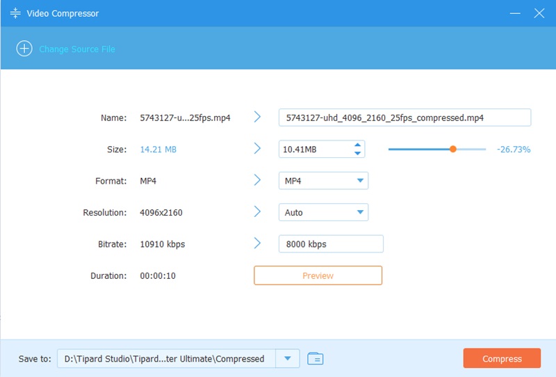
Task: Click the source resolution 4096x2160 text
Action: [161, 213]
